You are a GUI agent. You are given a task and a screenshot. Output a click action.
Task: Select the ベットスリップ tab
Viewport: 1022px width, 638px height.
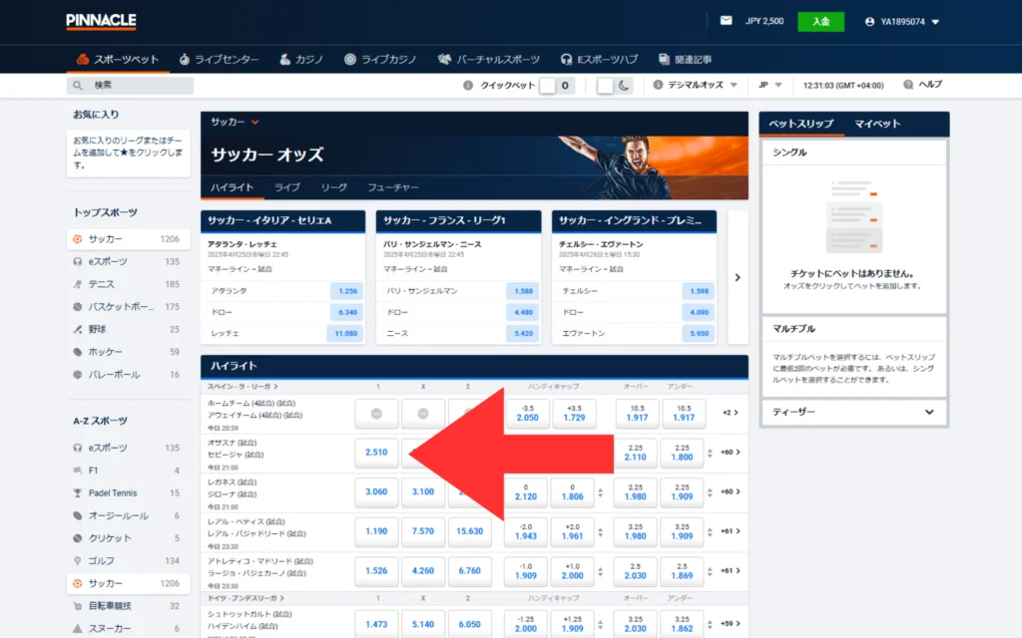pyautogui.click(x=801, y=124)
